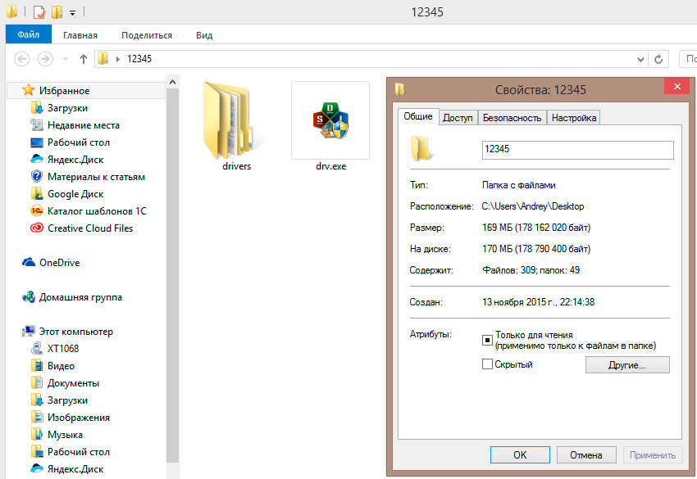Click the folder name field containing 12345
Image resolution: width=697 pixels, height=479 pixels.
578,150
